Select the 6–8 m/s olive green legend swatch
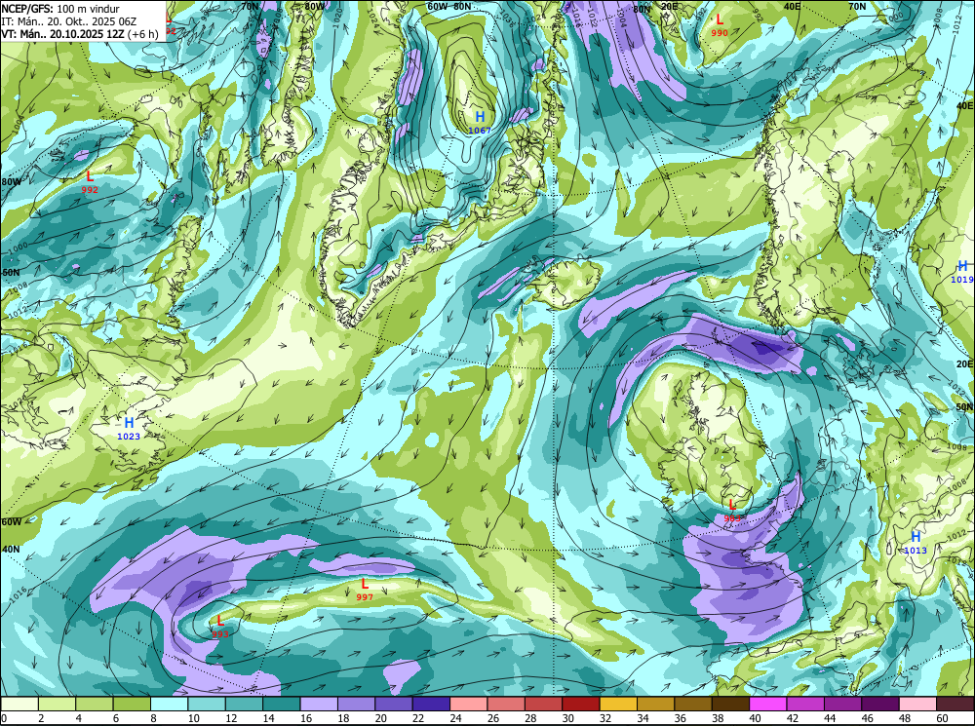 (x=132, y=704)
